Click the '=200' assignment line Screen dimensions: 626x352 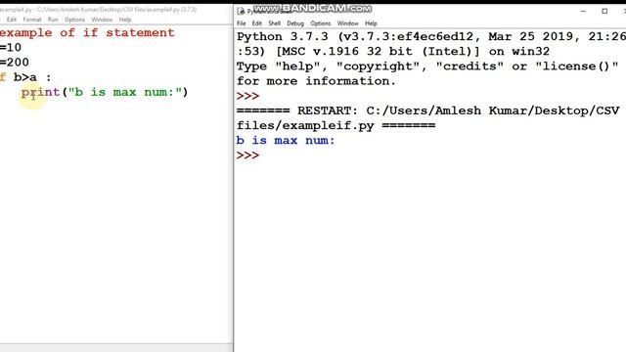[15, 63]
